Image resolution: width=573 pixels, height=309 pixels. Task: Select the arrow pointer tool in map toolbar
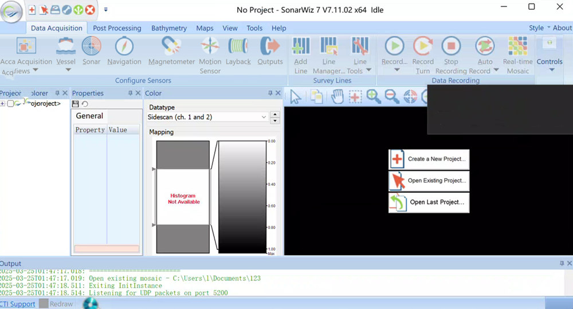tap(295, 97)
